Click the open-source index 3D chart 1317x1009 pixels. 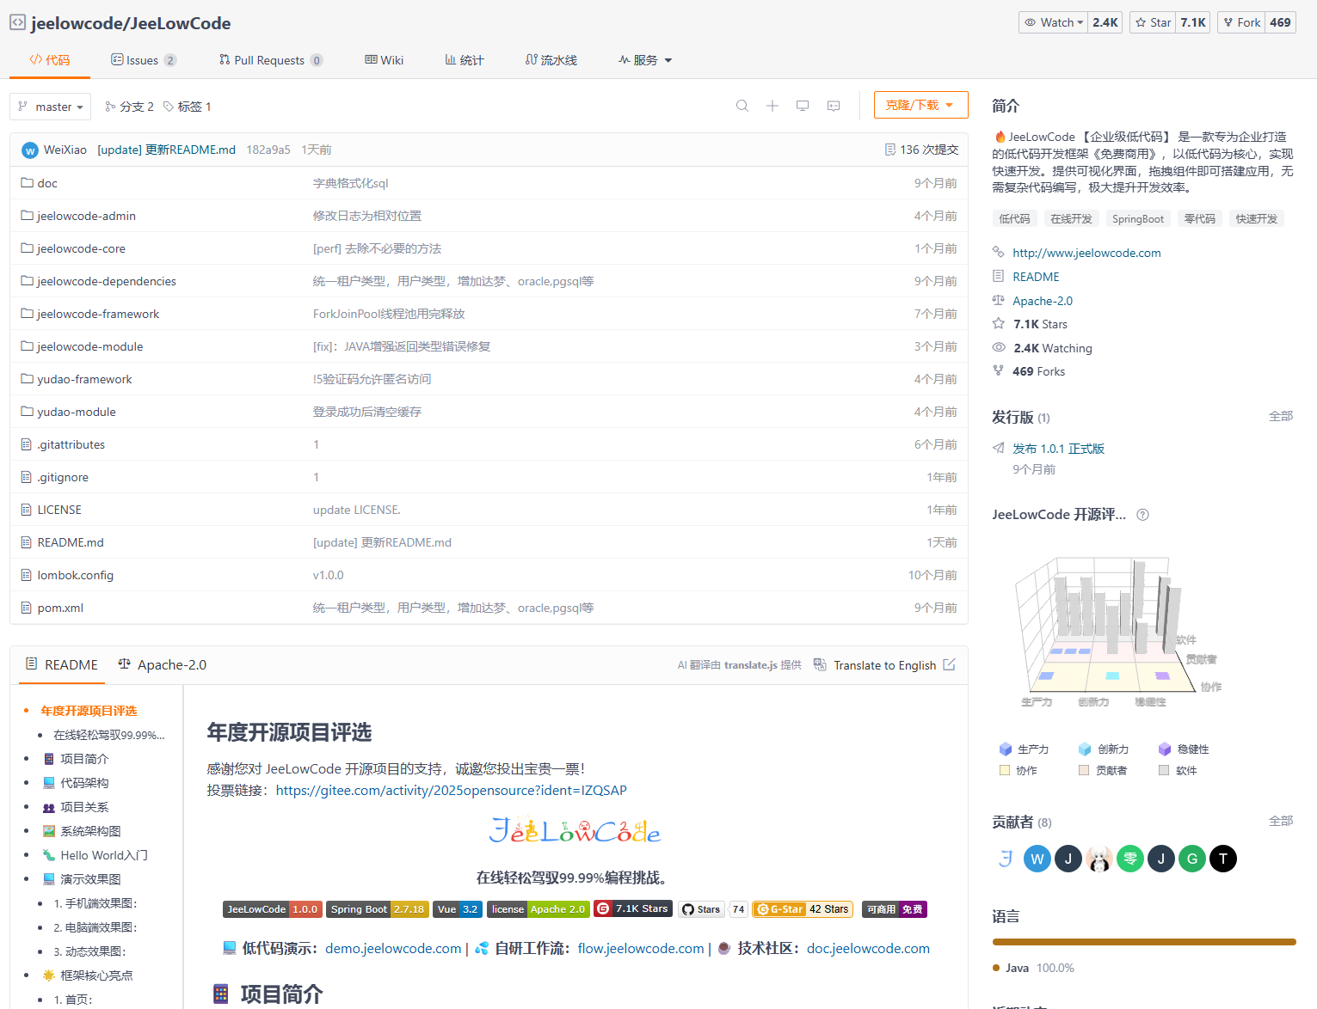[1118, 632]
